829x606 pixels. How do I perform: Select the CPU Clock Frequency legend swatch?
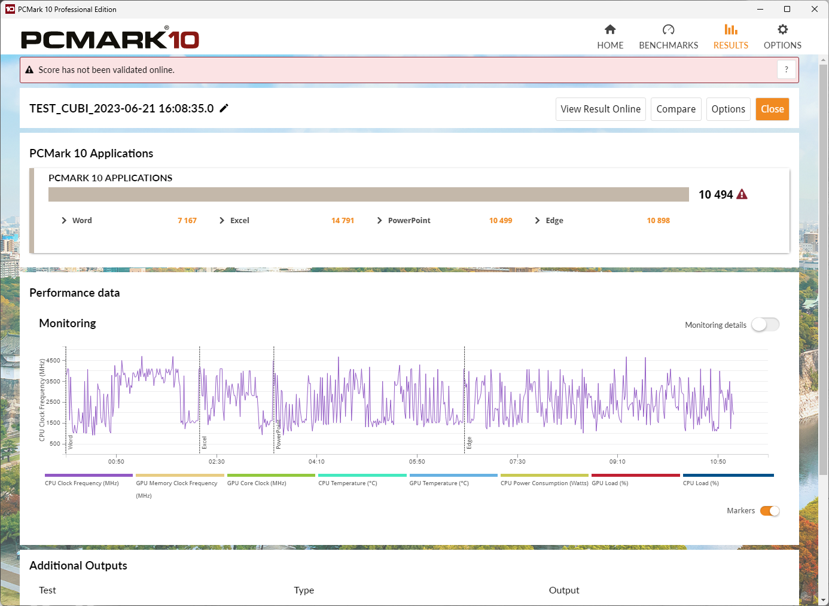(89, 476)
